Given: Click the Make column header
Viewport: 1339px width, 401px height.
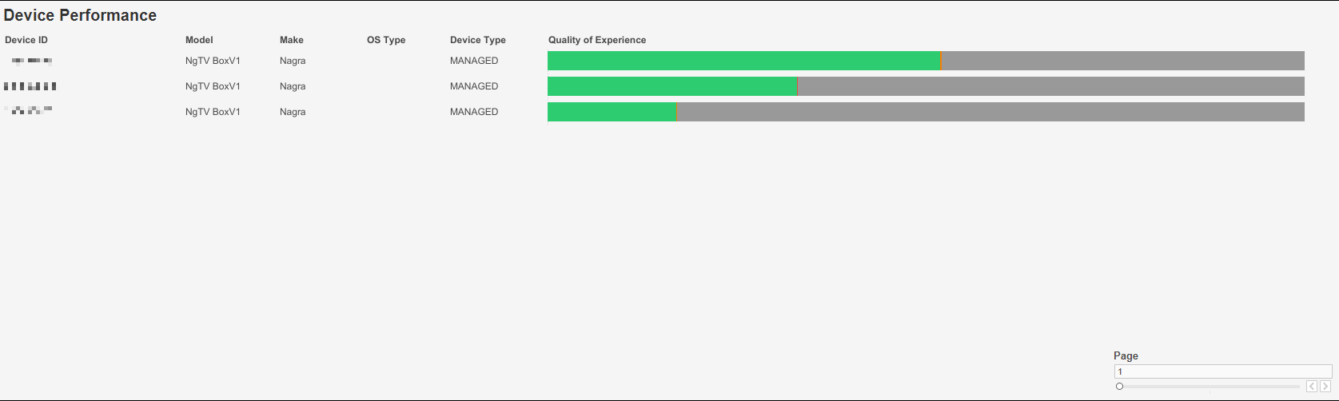Looking at the screenshot, I should (x=292, y=40).
